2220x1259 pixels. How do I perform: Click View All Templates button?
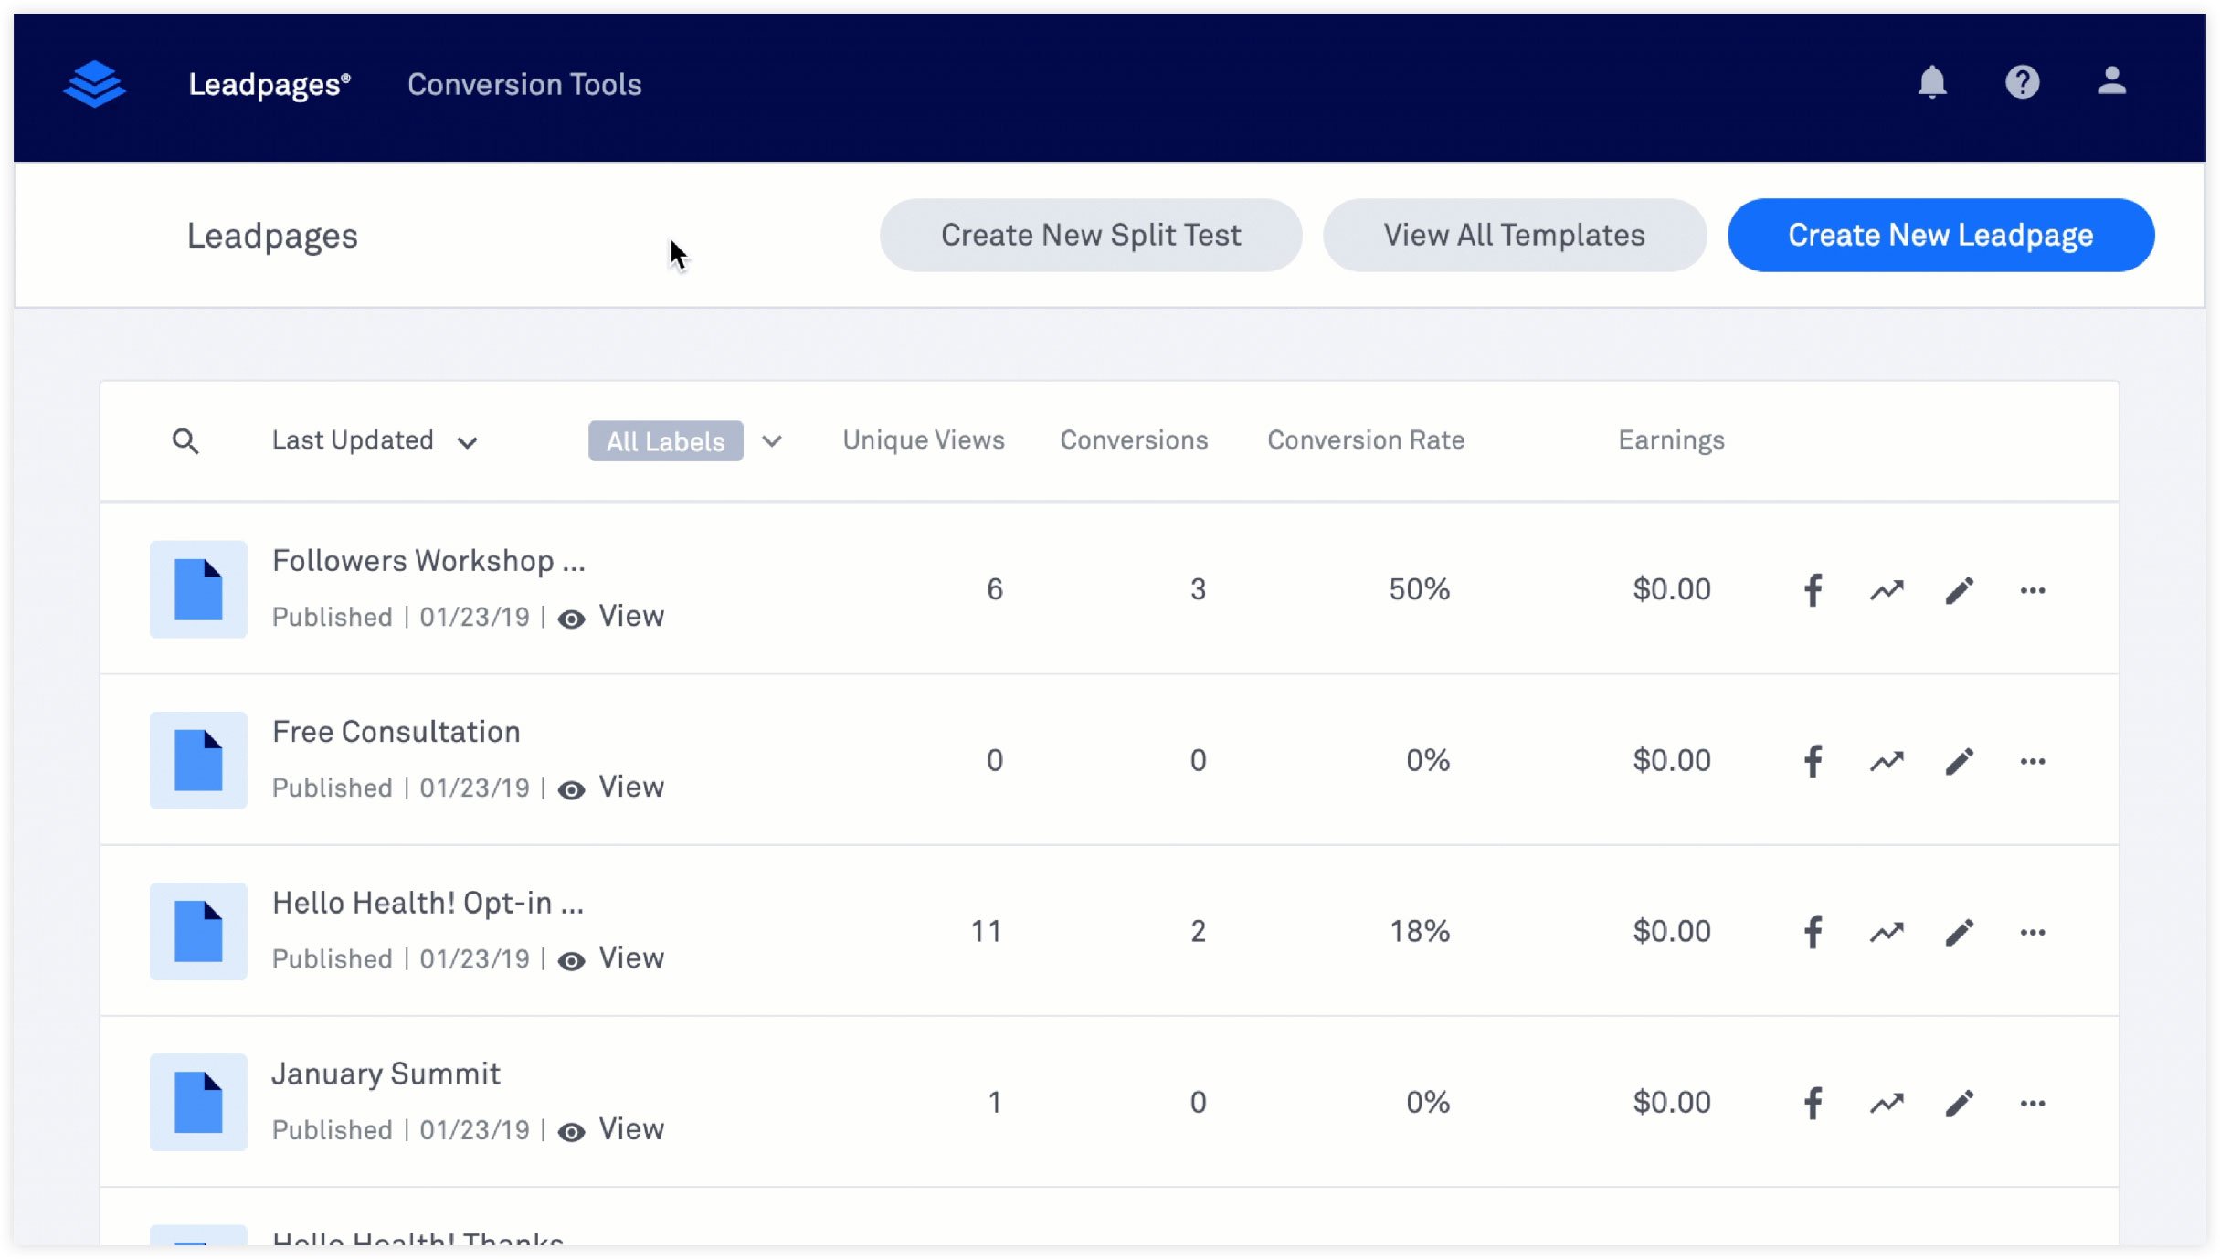tap(1514, 235)
